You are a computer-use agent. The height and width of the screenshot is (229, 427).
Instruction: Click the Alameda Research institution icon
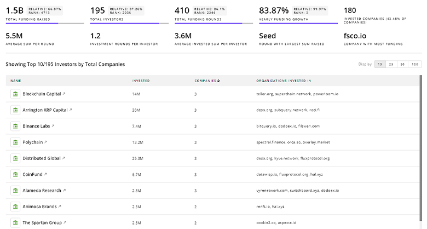15,190
